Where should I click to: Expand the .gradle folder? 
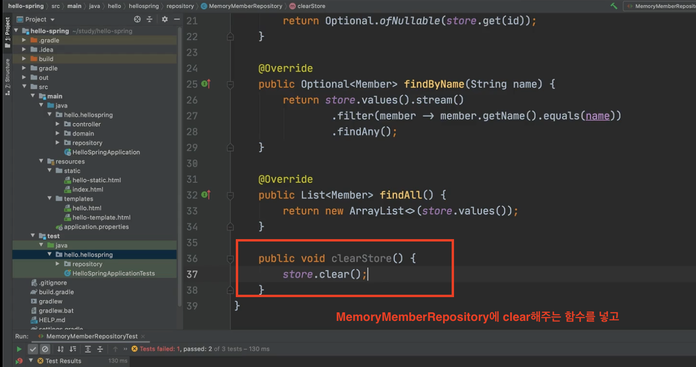tap(24, 40)
